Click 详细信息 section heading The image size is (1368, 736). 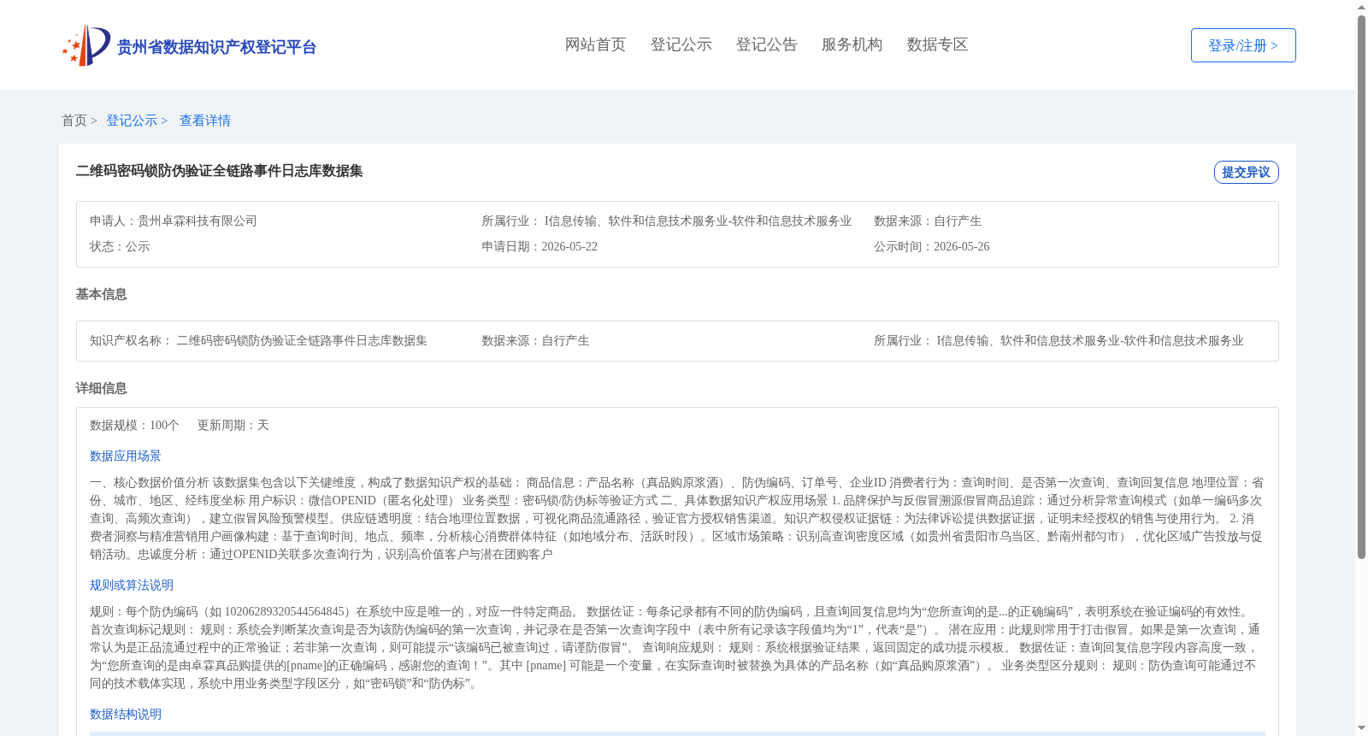click(101, 388)
